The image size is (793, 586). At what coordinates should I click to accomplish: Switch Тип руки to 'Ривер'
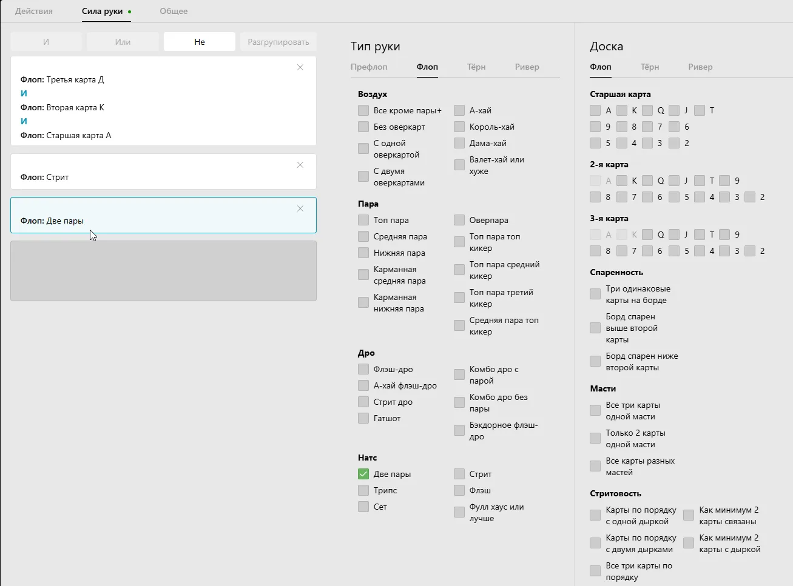tap(527, 67)
